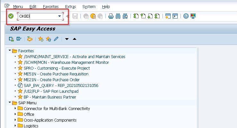Select the Office folder label
237x128 pixels.
pyautogui.click(x=29, y=115)
